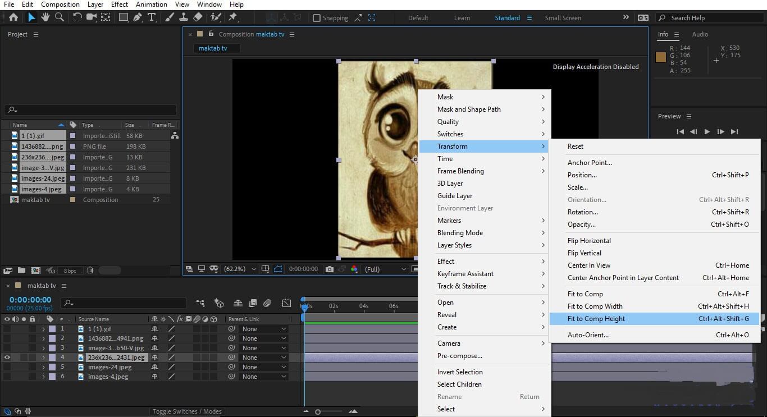
Task: Open parent dropdown for images-4.jpeg layer
Action: tap(264, 377)
